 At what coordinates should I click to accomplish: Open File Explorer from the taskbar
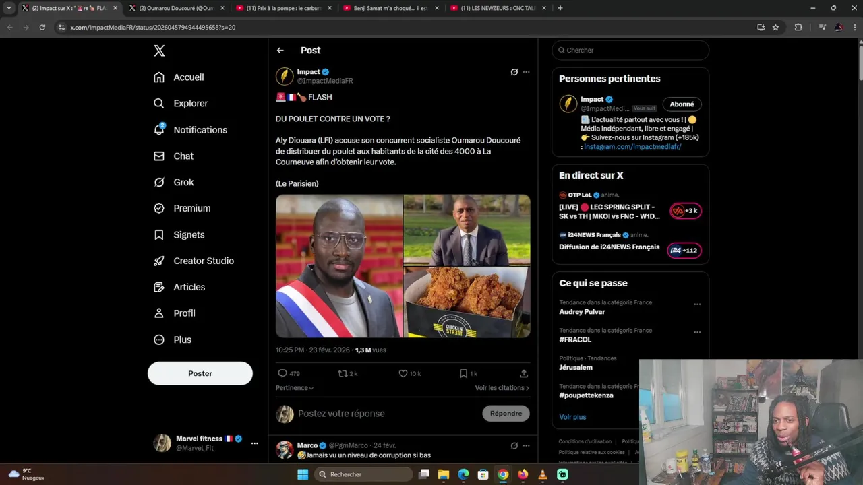click(444, 474)
